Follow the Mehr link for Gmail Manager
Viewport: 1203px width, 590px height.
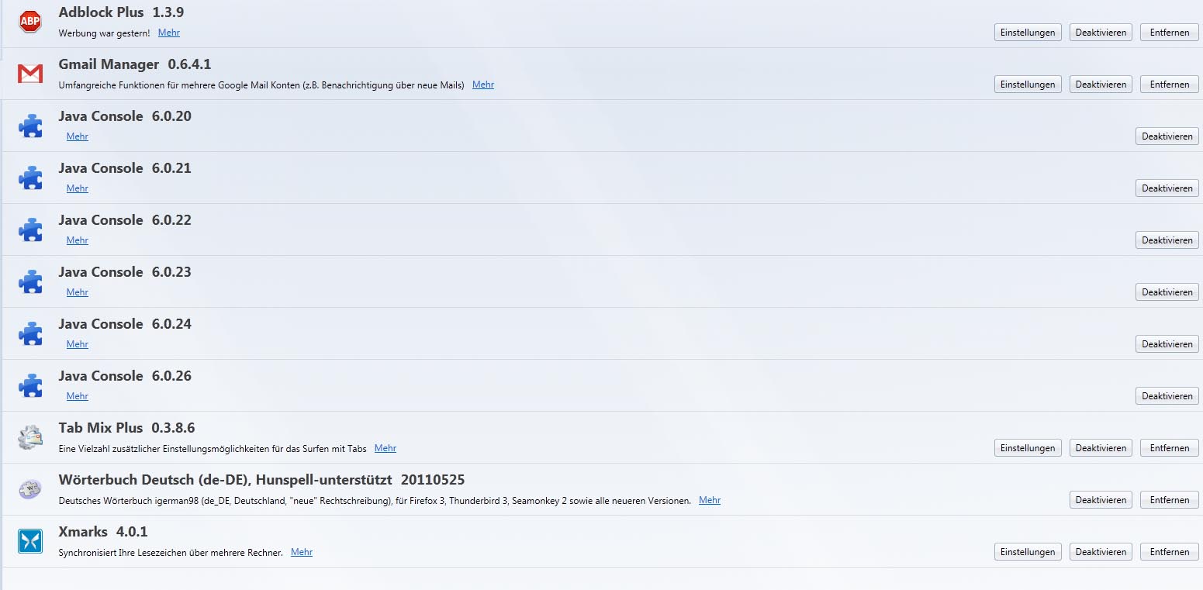[483, 85]
